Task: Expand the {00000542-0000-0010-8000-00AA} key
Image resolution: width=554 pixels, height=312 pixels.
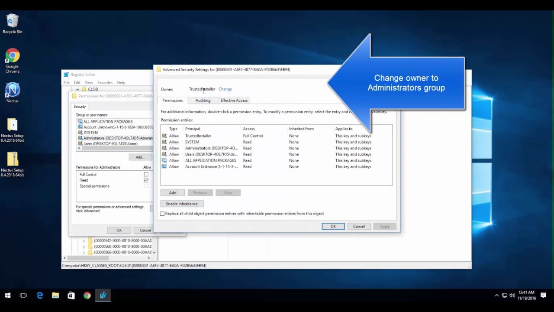Action: pos(84,240)
